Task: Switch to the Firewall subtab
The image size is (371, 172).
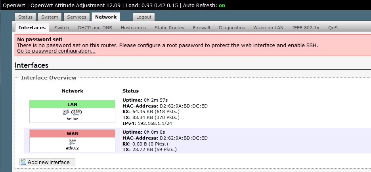Action: click(x=201, y=28)
